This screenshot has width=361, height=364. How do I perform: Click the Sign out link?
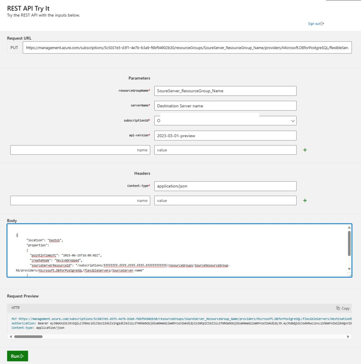pyautogui.click(x=316, y=24)
